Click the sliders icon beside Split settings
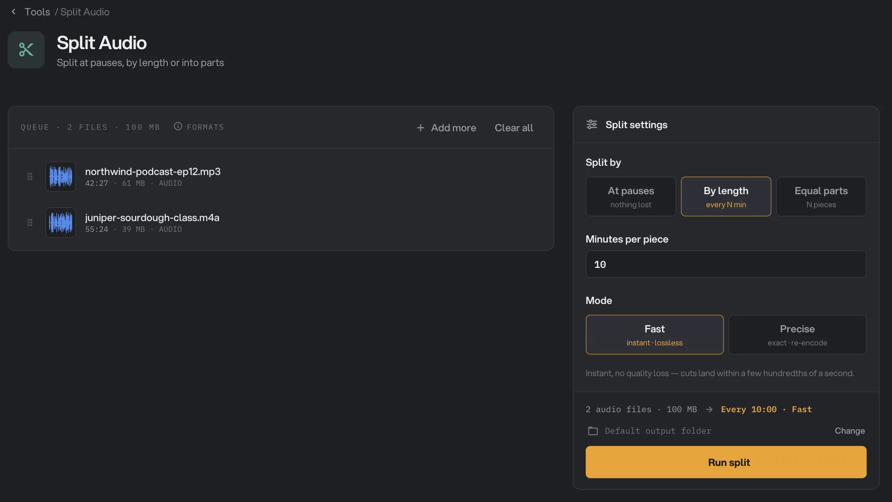This screenshot has width=892, height=502. tap(592, 125)
